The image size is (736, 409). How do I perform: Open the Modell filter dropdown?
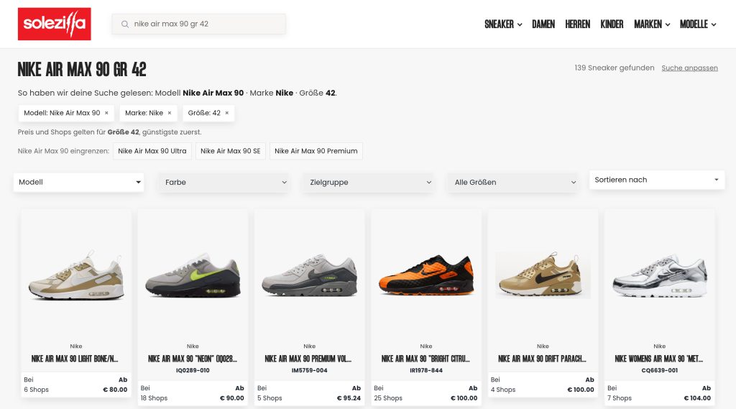[x=79, y=182]
